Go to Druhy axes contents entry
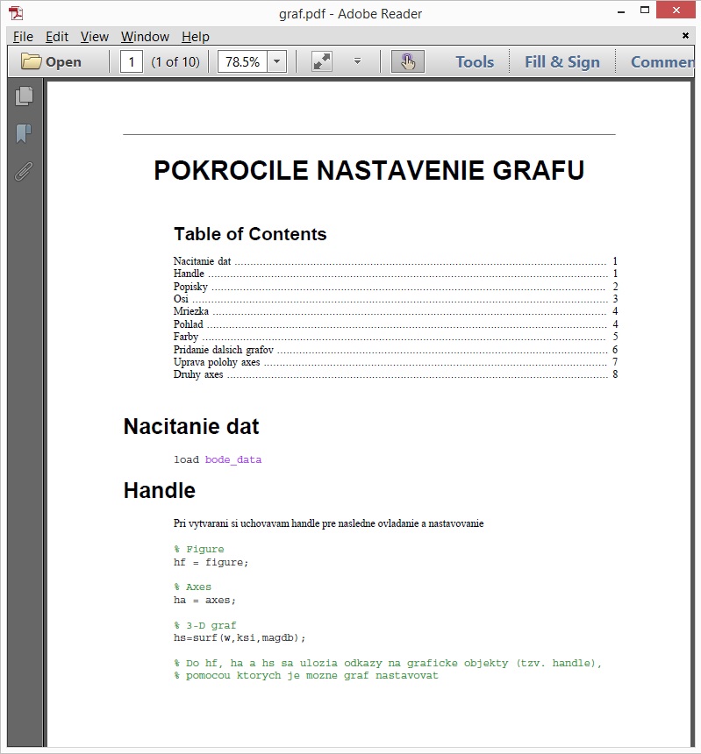The height and width of the screenshot is (754, 701). click(x=396, y=374)
